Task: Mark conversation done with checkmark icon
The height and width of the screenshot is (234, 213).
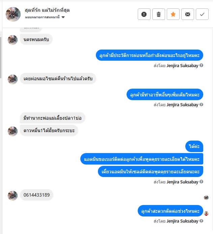Action: (202, 14)
